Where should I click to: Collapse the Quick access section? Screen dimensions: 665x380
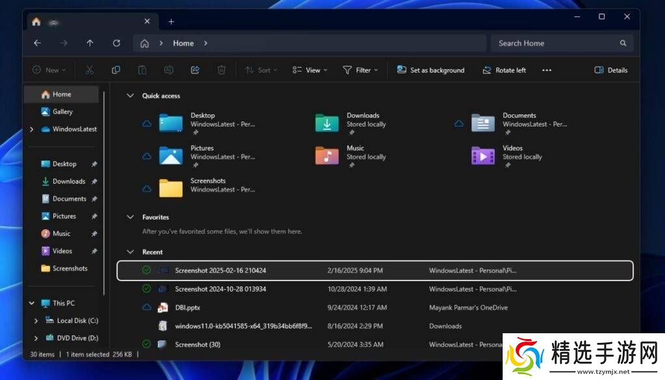tap(131, 96)
